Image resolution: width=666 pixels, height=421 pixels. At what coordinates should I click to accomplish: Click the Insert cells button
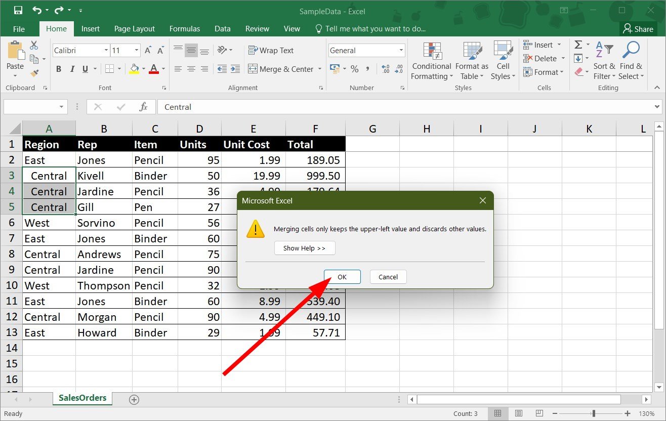coord(538,45)
